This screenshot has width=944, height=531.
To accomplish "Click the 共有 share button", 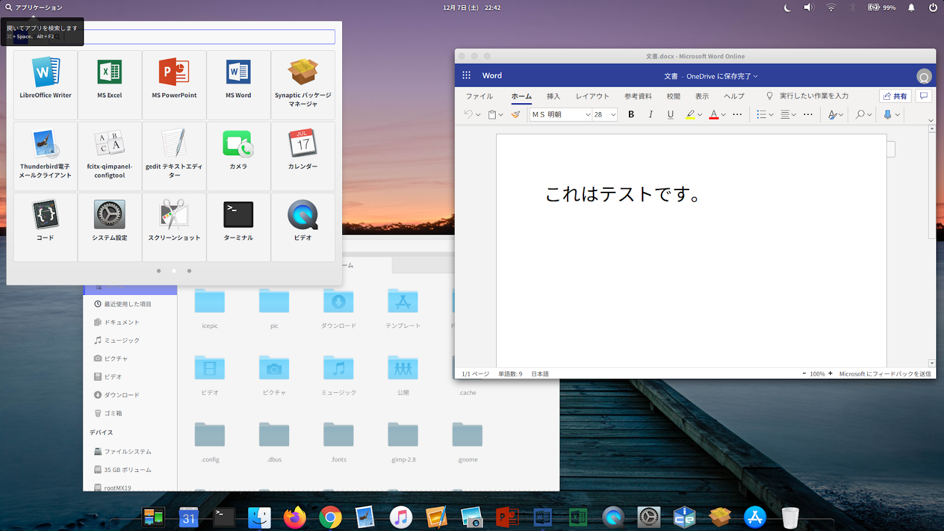I will coord(895,96).
